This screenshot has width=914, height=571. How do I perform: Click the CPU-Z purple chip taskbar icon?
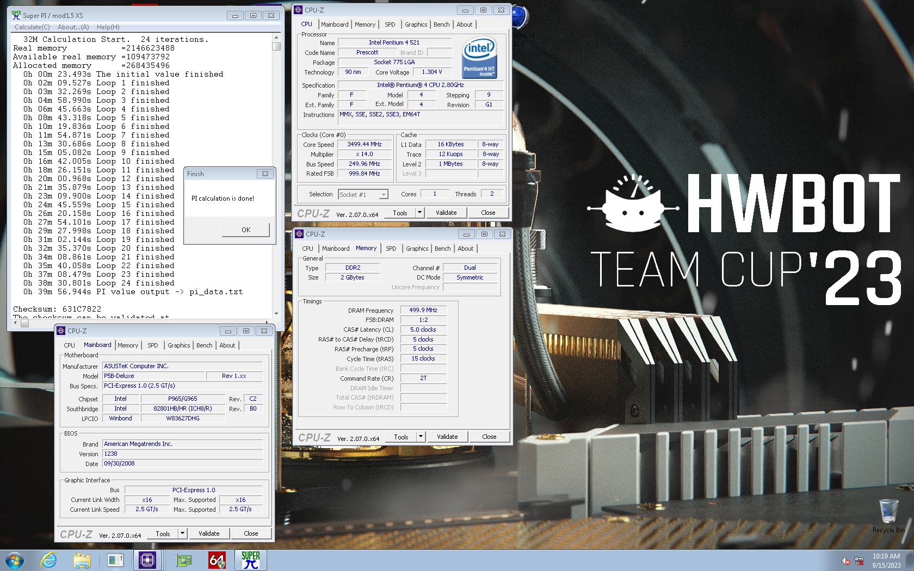click(x=147, y=560)
